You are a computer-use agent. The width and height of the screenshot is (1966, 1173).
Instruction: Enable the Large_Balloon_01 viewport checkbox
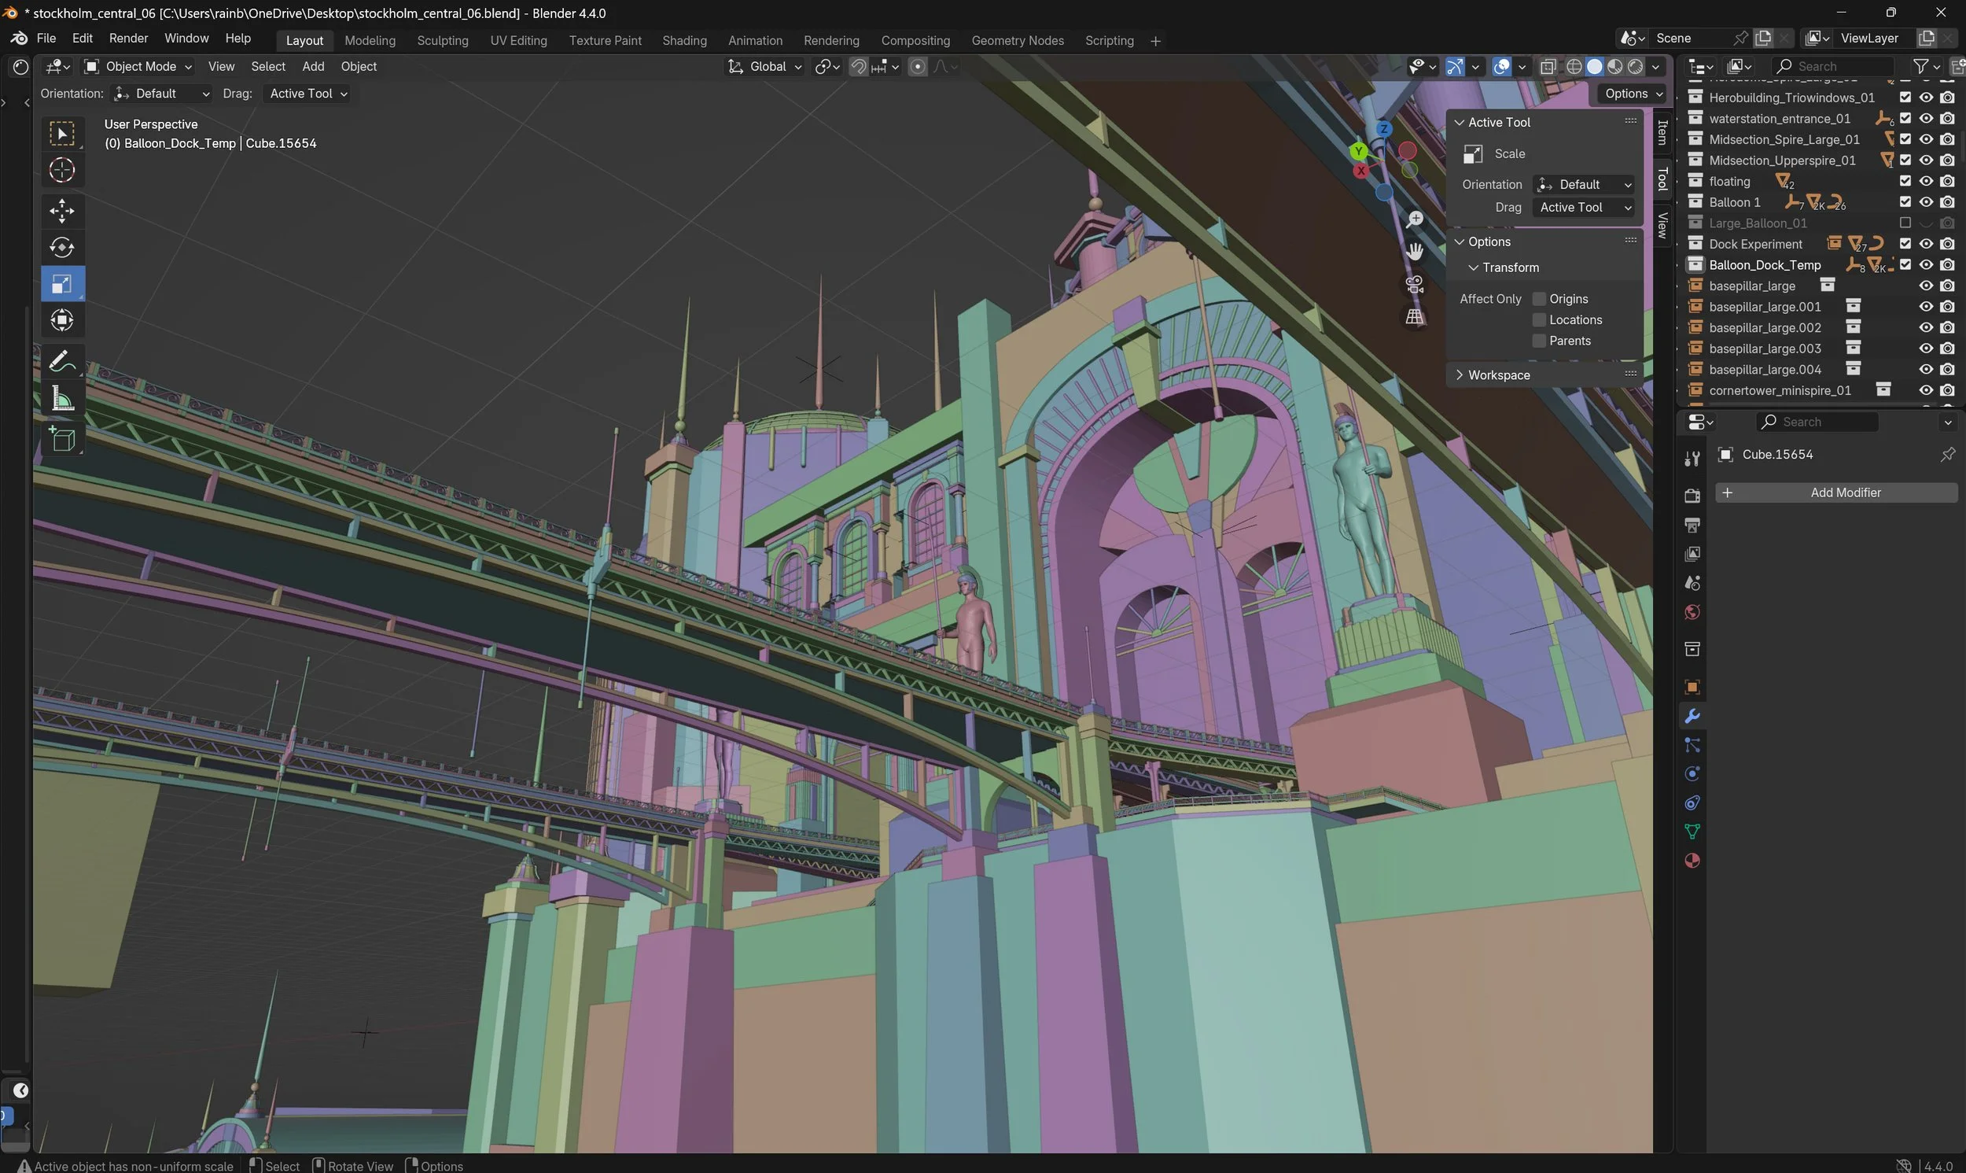pos(1905,223)
